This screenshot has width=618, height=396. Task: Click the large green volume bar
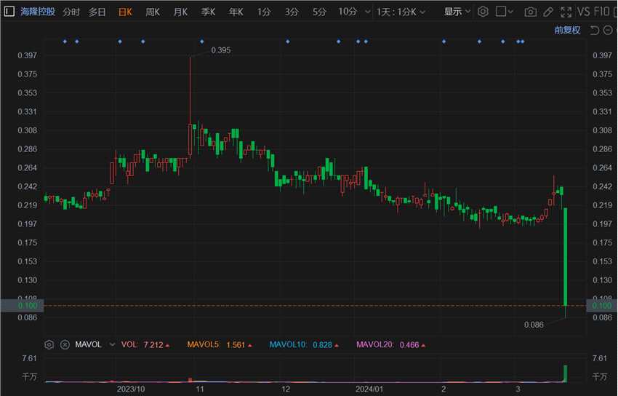566,374
